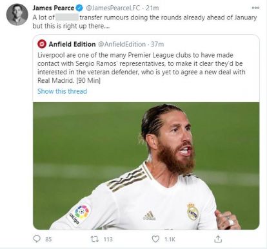This screenshot has height=249, width=267.
Task: Open the 21m tweet timestamp
Action: [x=152, y=8]
